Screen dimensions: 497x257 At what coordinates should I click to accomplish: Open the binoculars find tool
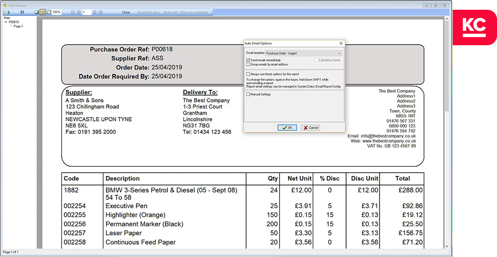[x=22, y=12]
